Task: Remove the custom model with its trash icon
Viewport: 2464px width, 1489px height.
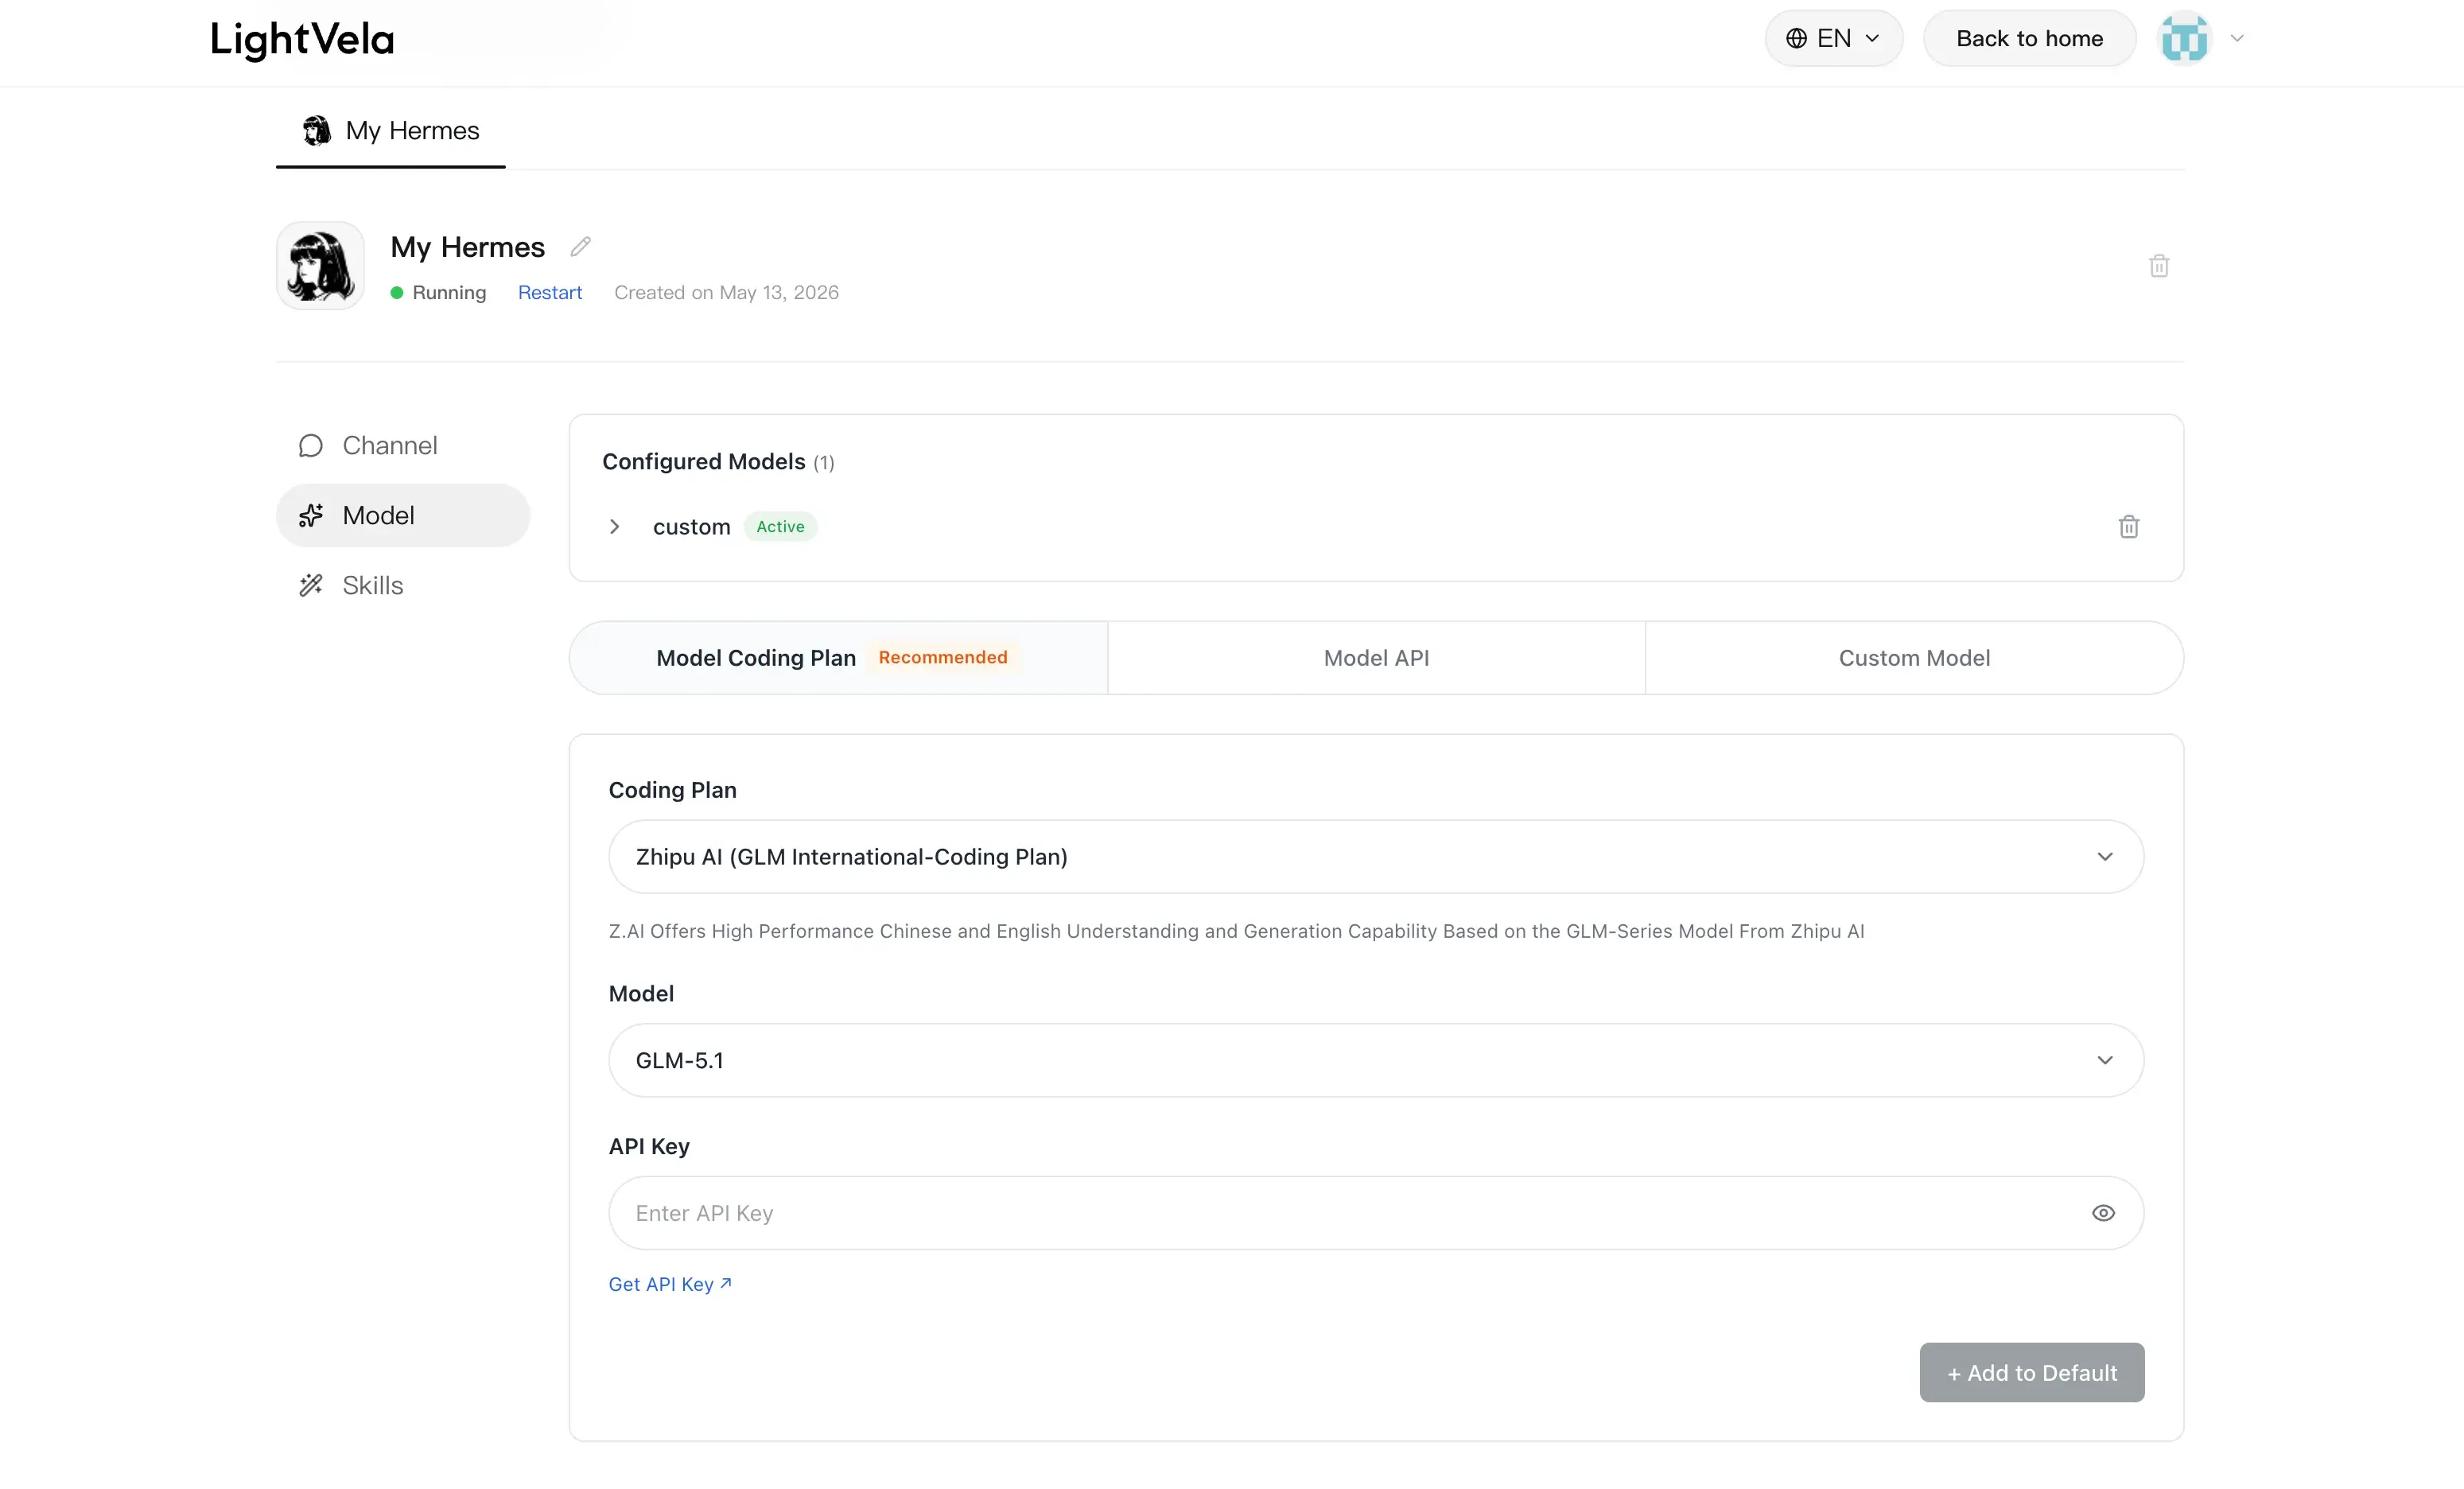Action: click(2129, 527)
